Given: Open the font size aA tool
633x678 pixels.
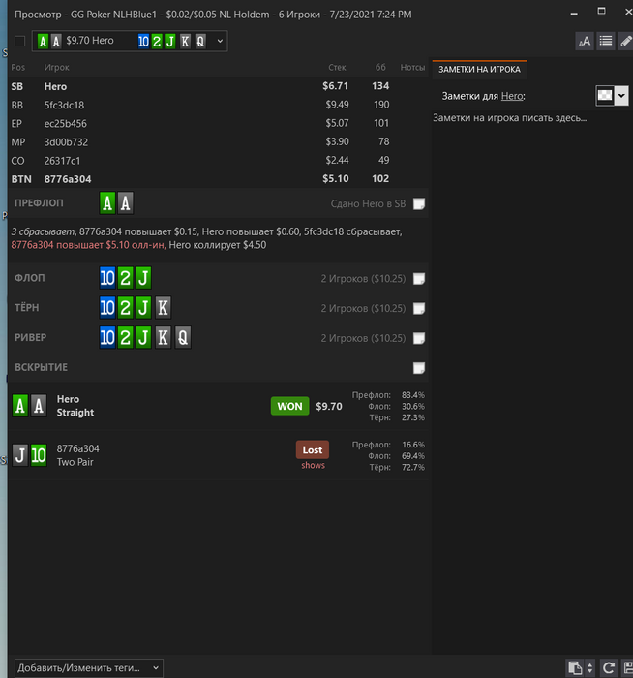Looking at the screenshot, I should coord(585,41).
